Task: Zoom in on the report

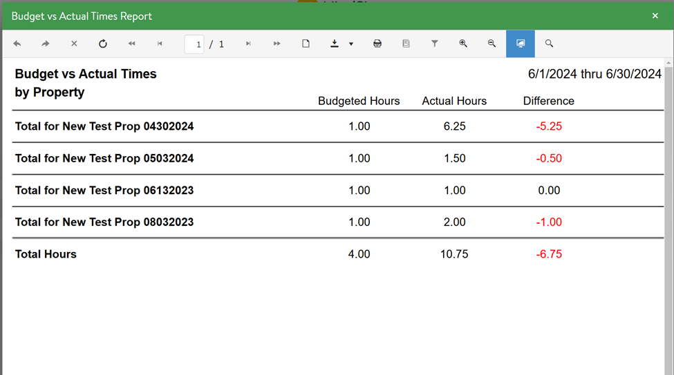Action: tap(463, 44)
